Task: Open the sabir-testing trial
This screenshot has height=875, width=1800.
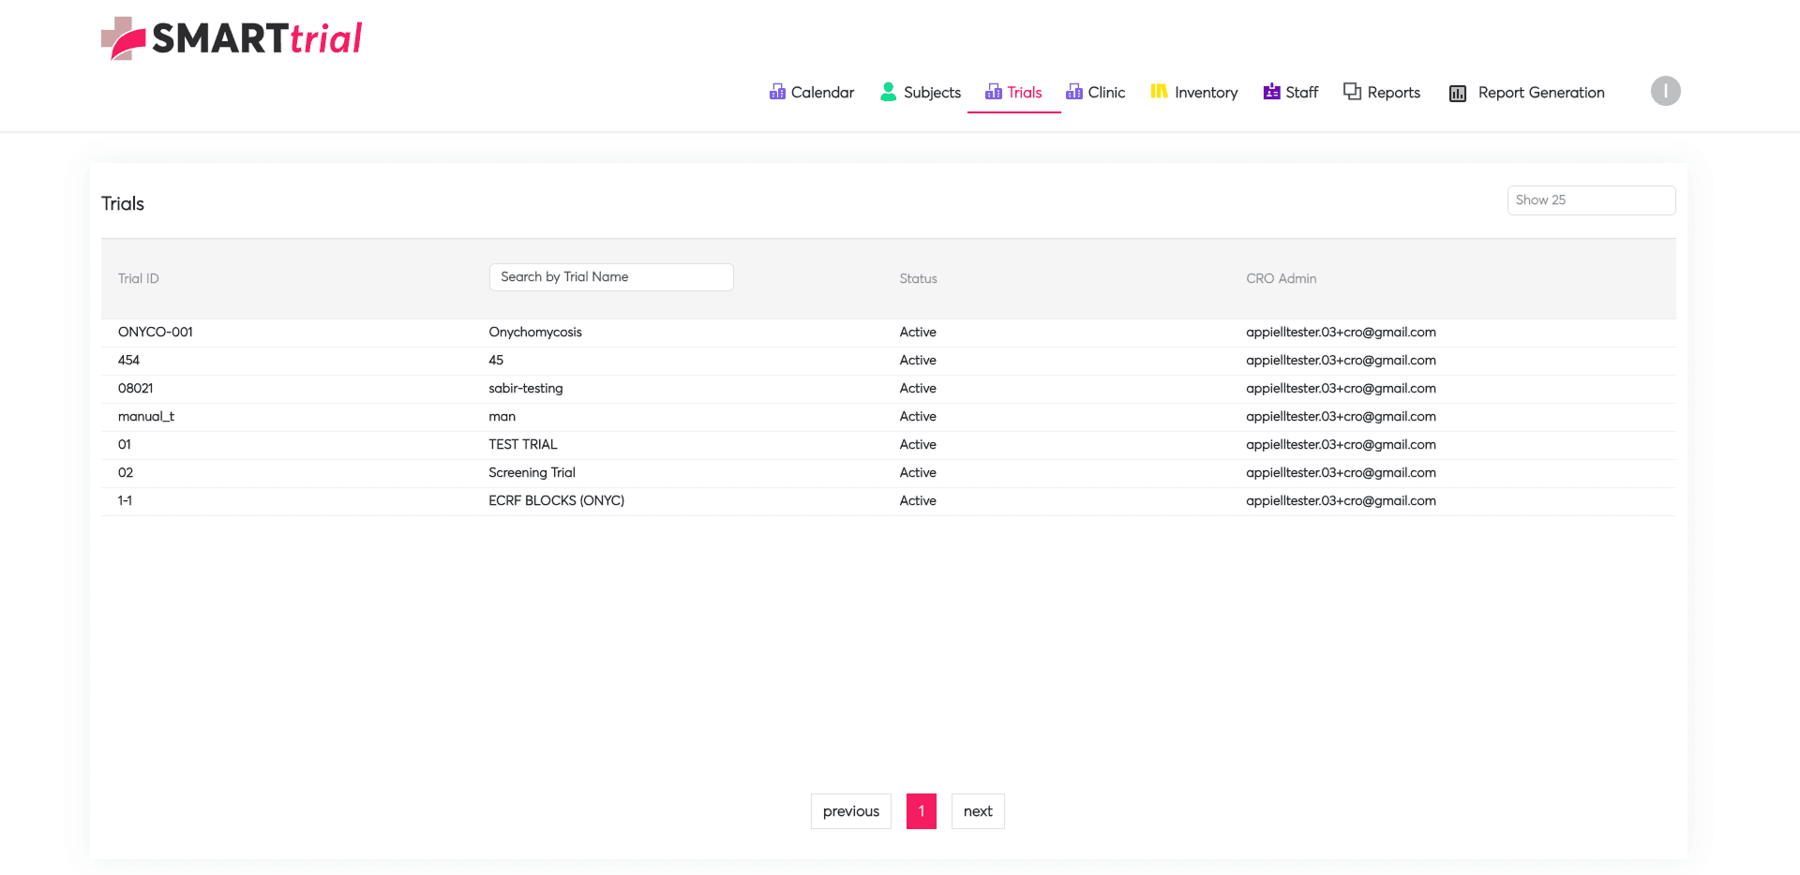Action: (526, 388)
